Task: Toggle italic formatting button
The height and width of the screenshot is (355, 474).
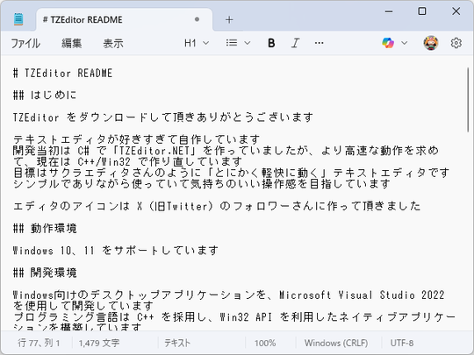Action: [295, 43]
